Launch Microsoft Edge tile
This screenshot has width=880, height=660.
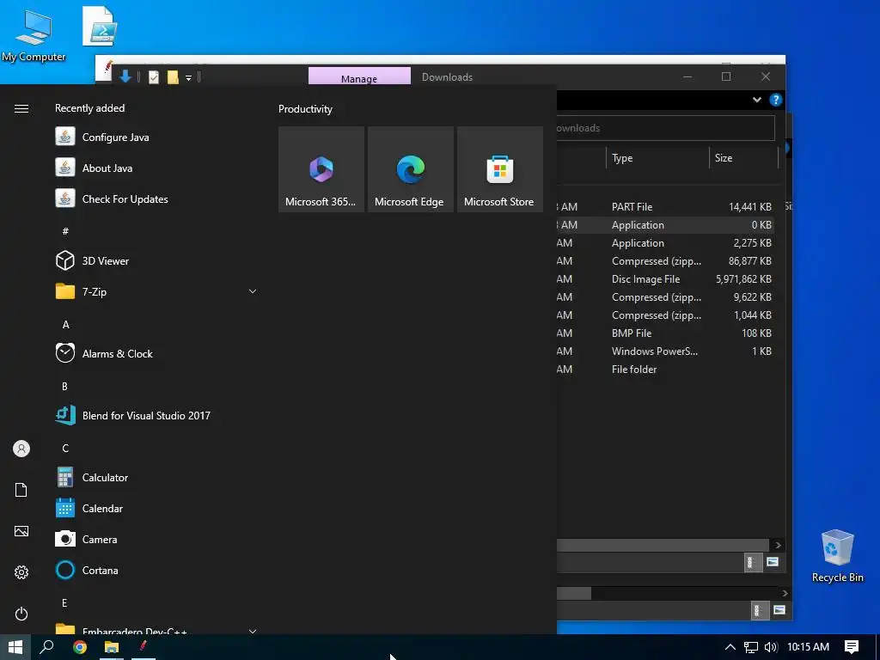pyautogui.click(x=410, y=169)
